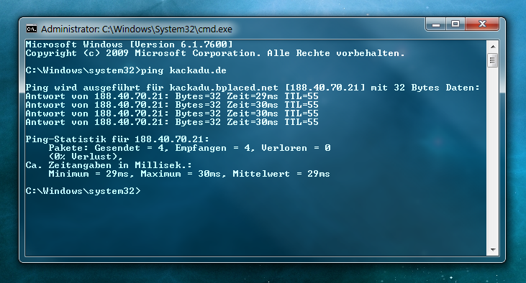
Task: Click the 'Ca. Zeitangaben in Millisek.:' line
Action: [x=109, y=165]
